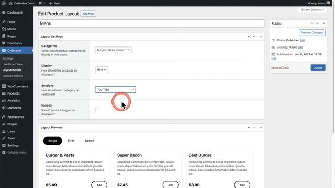The height and width of the screenshot is (188, 335).
Task: Click the Marketing megaphone icon
Action: click(4, 108)
